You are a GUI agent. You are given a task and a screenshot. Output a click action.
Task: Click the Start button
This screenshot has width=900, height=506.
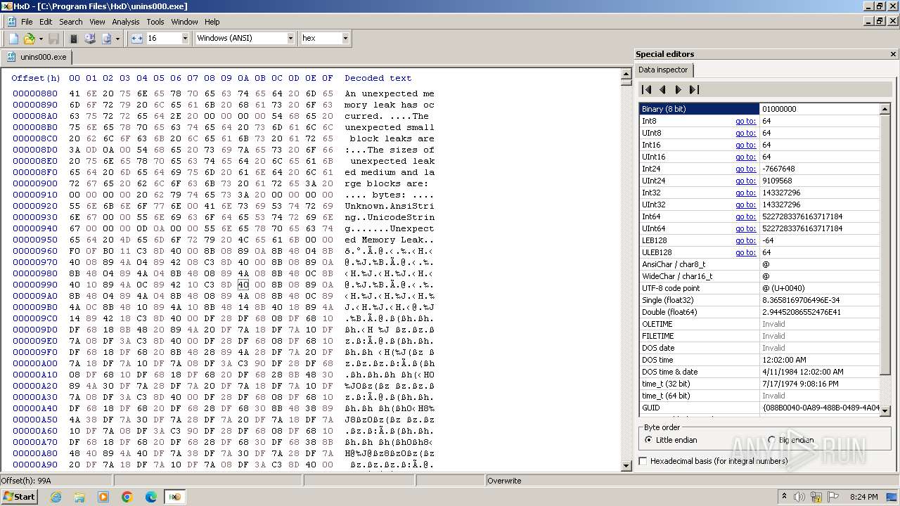click(20, 496)
